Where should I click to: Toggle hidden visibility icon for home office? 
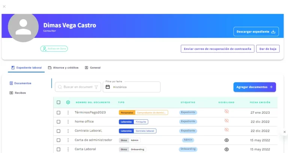(x=226, y=120)
